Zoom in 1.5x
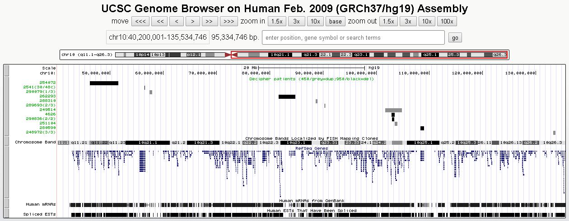 (276, 21)
